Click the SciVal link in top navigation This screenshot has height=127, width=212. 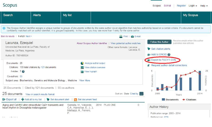(x=167, y=6)
